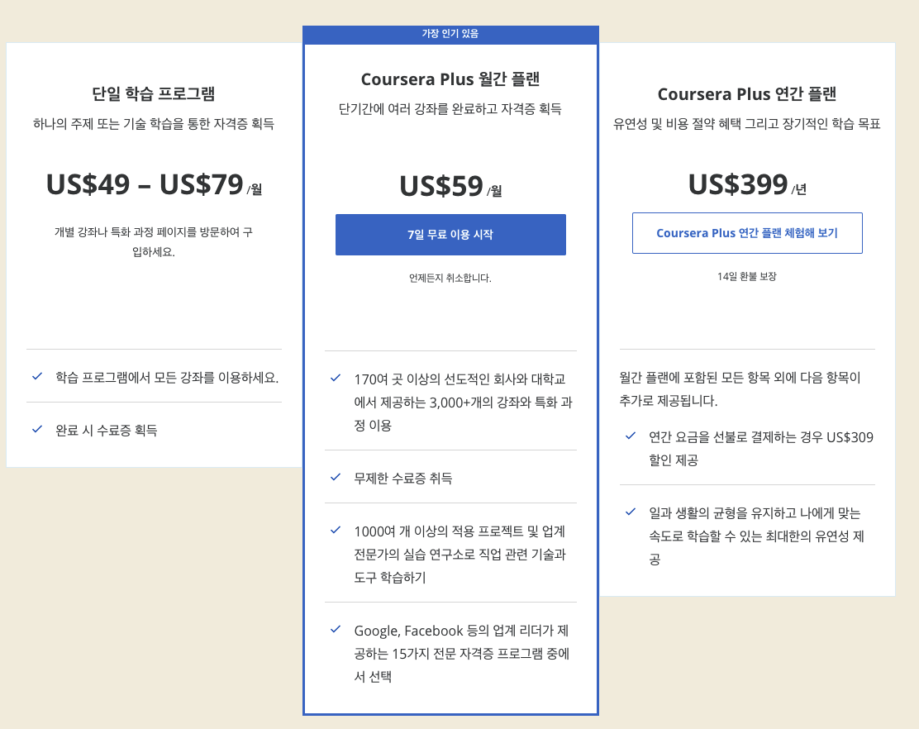Click checkmark beside 1000여 개 이상의 적용 프로젝트
This screenshot has width=919, height=729.
(x=336, y=530)
